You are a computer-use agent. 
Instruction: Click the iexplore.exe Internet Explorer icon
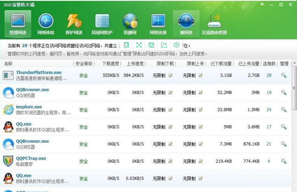click(x=8, y=110)
